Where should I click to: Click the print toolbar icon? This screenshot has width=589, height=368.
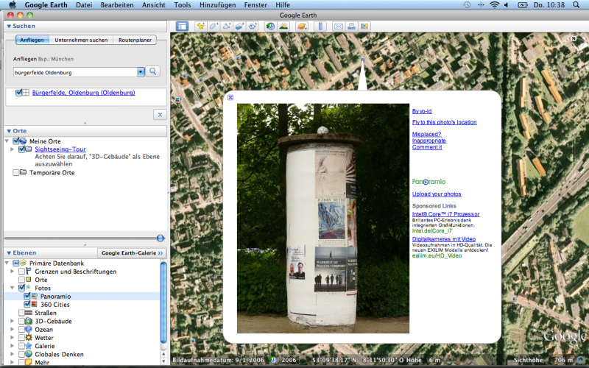coord(352,26)
